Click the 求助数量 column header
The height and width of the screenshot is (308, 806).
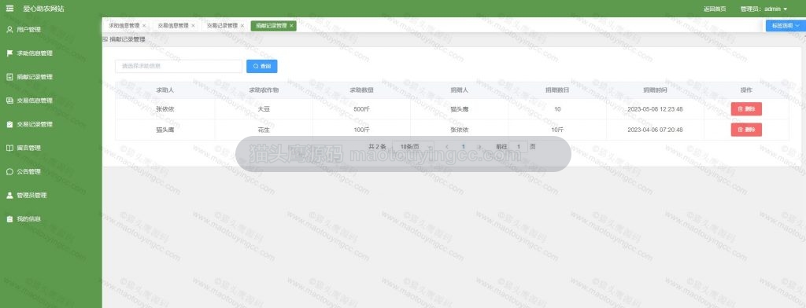361,90
